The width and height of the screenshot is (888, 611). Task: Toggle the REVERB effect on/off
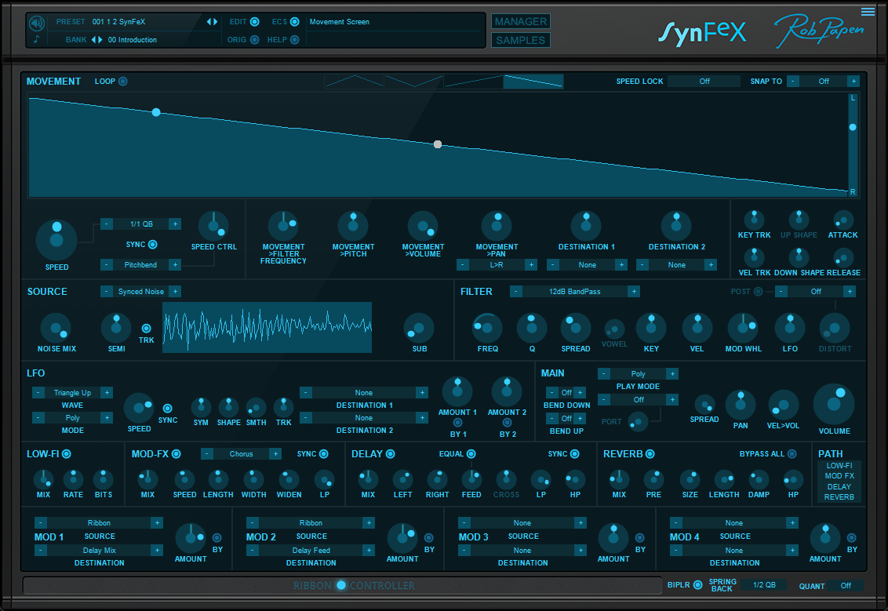coord(650,453)
